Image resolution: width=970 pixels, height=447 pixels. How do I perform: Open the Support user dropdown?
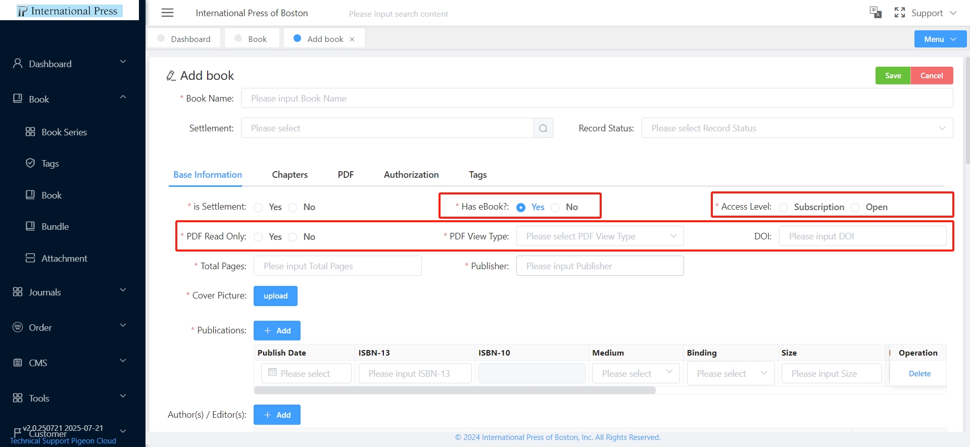[x=934, y=13]
